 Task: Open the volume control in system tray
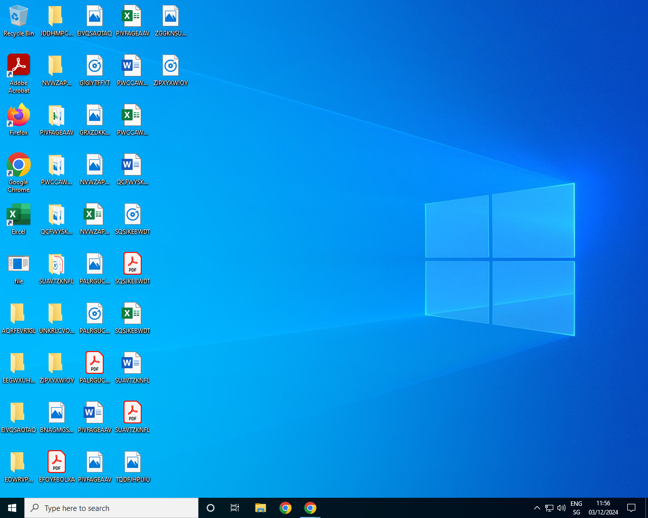point(561,508)
